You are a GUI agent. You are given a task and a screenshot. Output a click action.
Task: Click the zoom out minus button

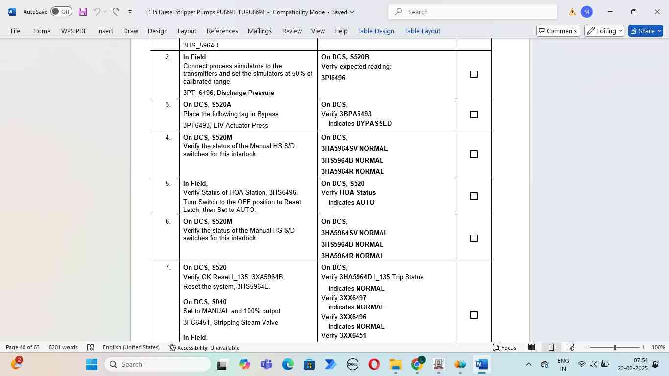click(x=586, y=347)
